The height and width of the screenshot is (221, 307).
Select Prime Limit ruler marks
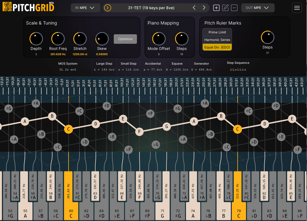click(217, 32)
